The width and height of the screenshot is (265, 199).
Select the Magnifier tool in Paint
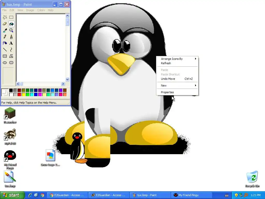[11, 30]
